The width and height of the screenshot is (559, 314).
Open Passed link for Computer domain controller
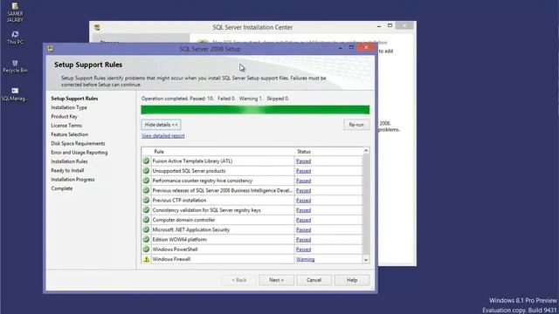coord(303,220)
